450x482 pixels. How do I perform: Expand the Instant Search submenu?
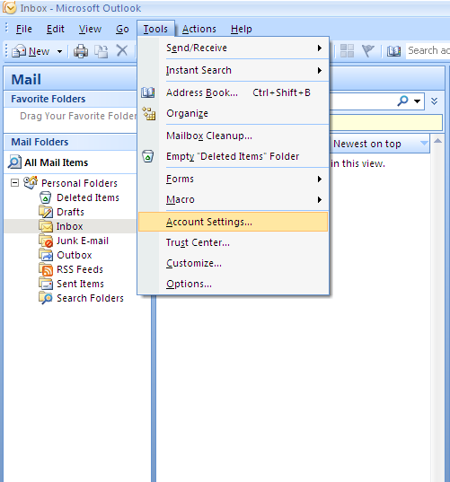point(320,70)
